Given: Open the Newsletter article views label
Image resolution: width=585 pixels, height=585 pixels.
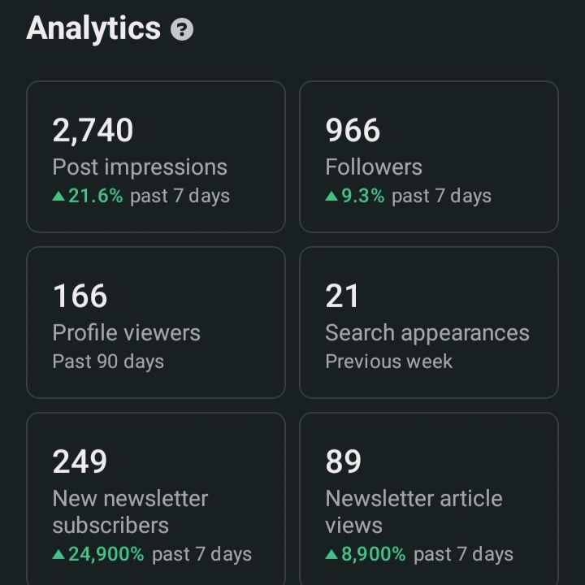Looking at the screenshot, I should coord(414,512).
